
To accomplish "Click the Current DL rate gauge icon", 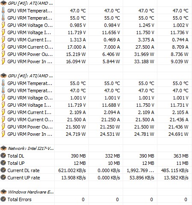I will (x=3, y=170).
